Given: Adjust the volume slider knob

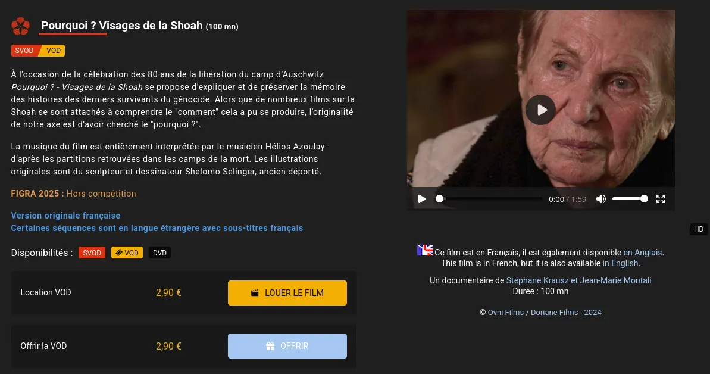Looking at the screenshot, I should [x=644, y=198].
